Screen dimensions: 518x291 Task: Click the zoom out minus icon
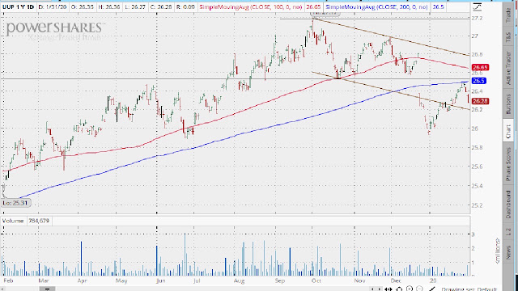(x=419, y=289)
